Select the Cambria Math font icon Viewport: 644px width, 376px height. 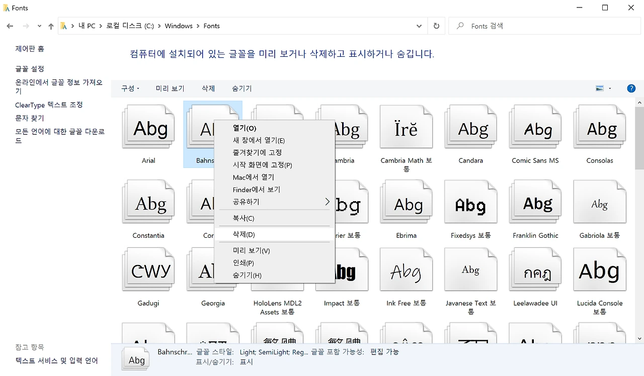point(406,128)
